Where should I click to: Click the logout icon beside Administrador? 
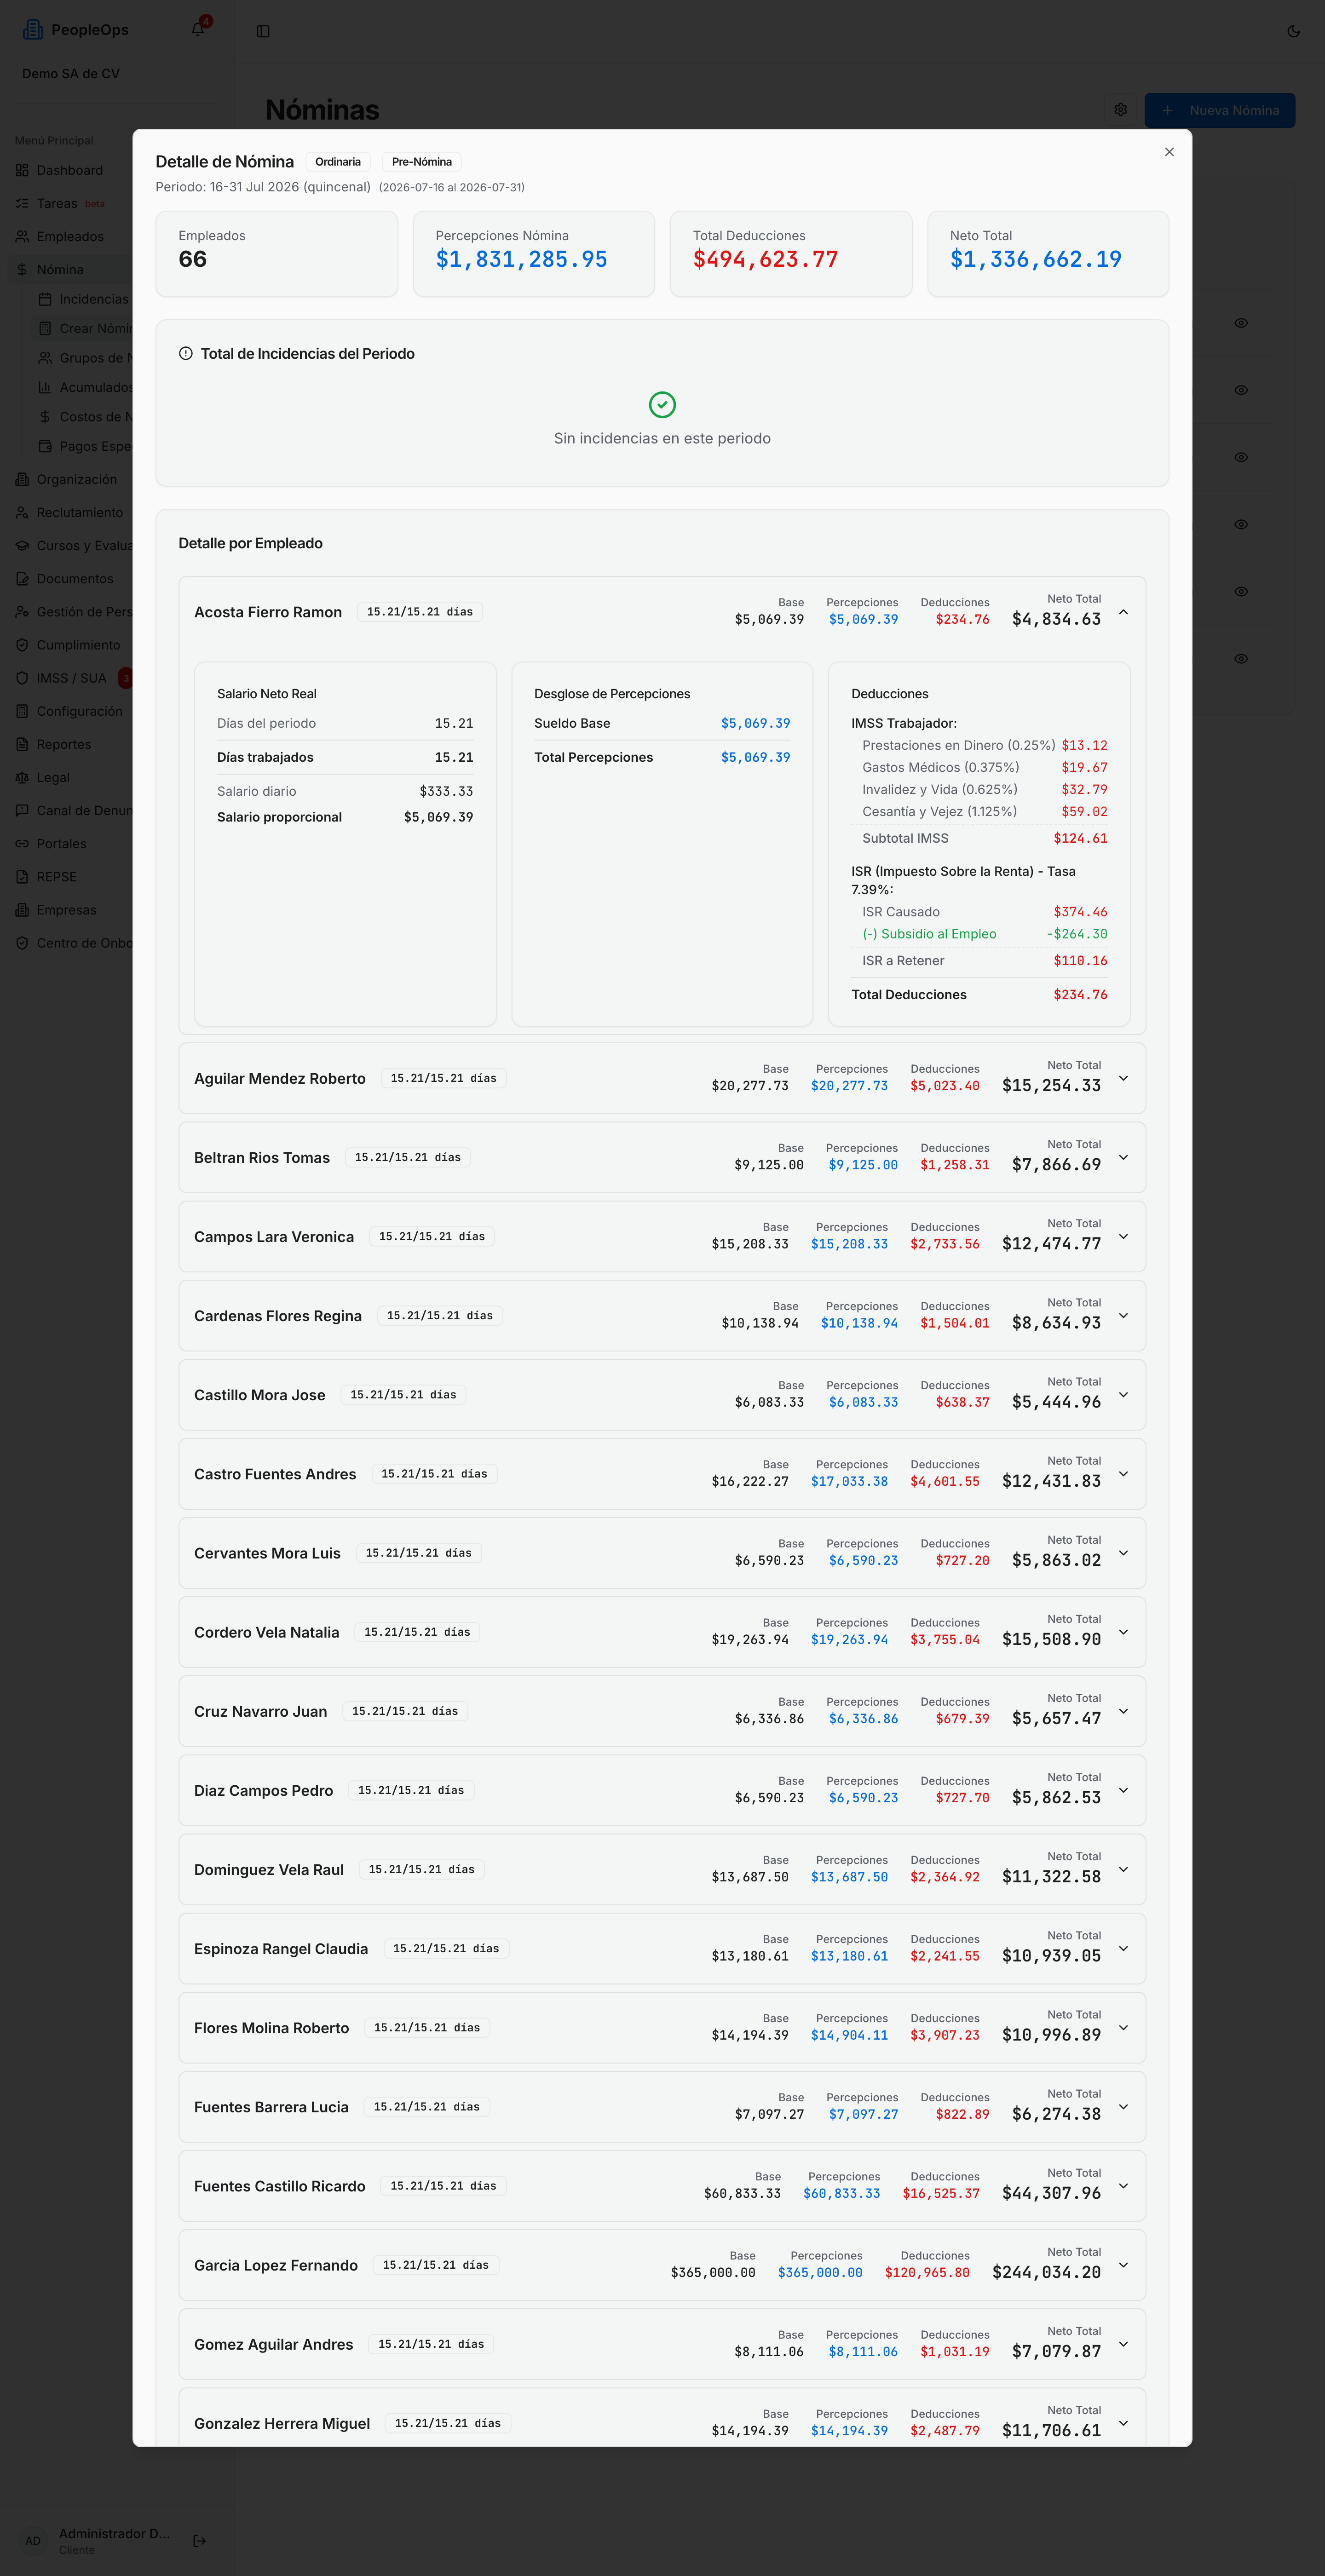[199, 2540]
